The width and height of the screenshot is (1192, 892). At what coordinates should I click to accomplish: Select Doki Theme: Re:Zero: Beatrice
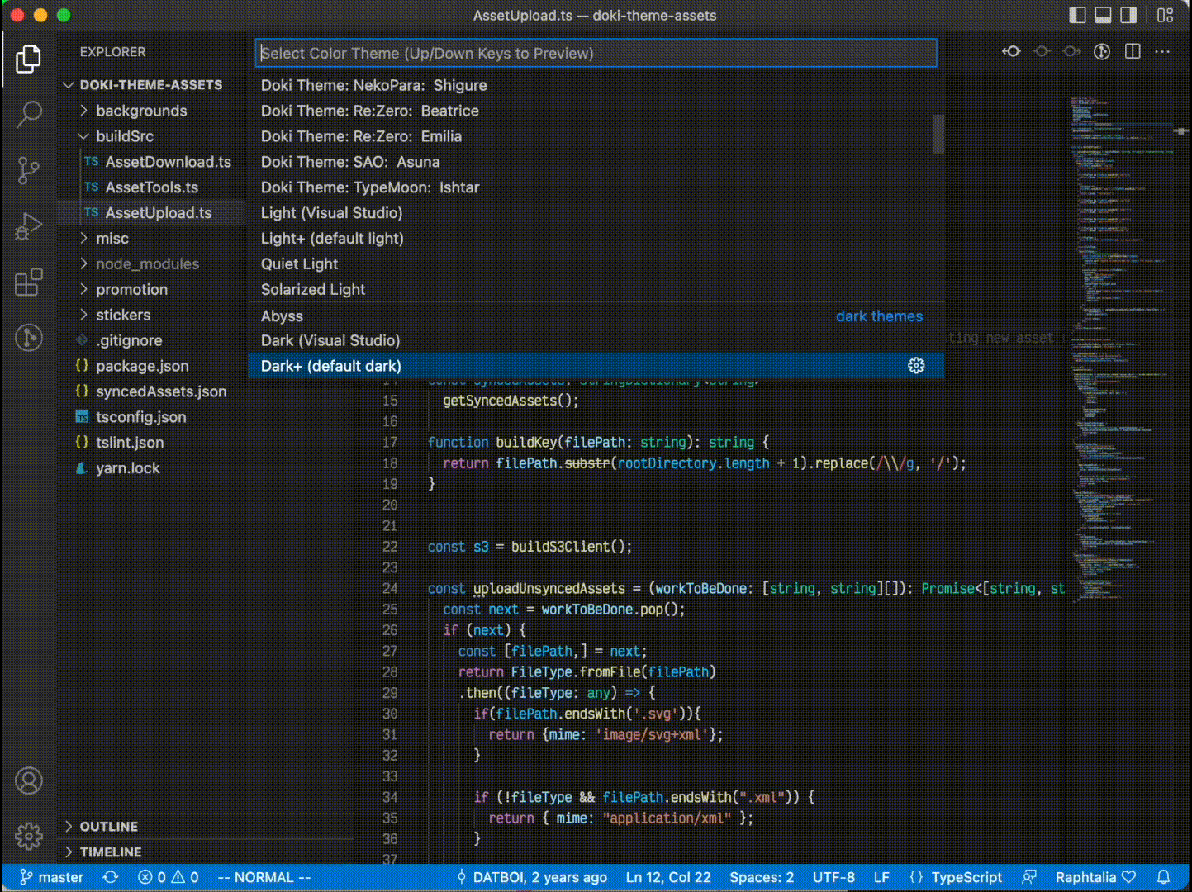point(596,111)
